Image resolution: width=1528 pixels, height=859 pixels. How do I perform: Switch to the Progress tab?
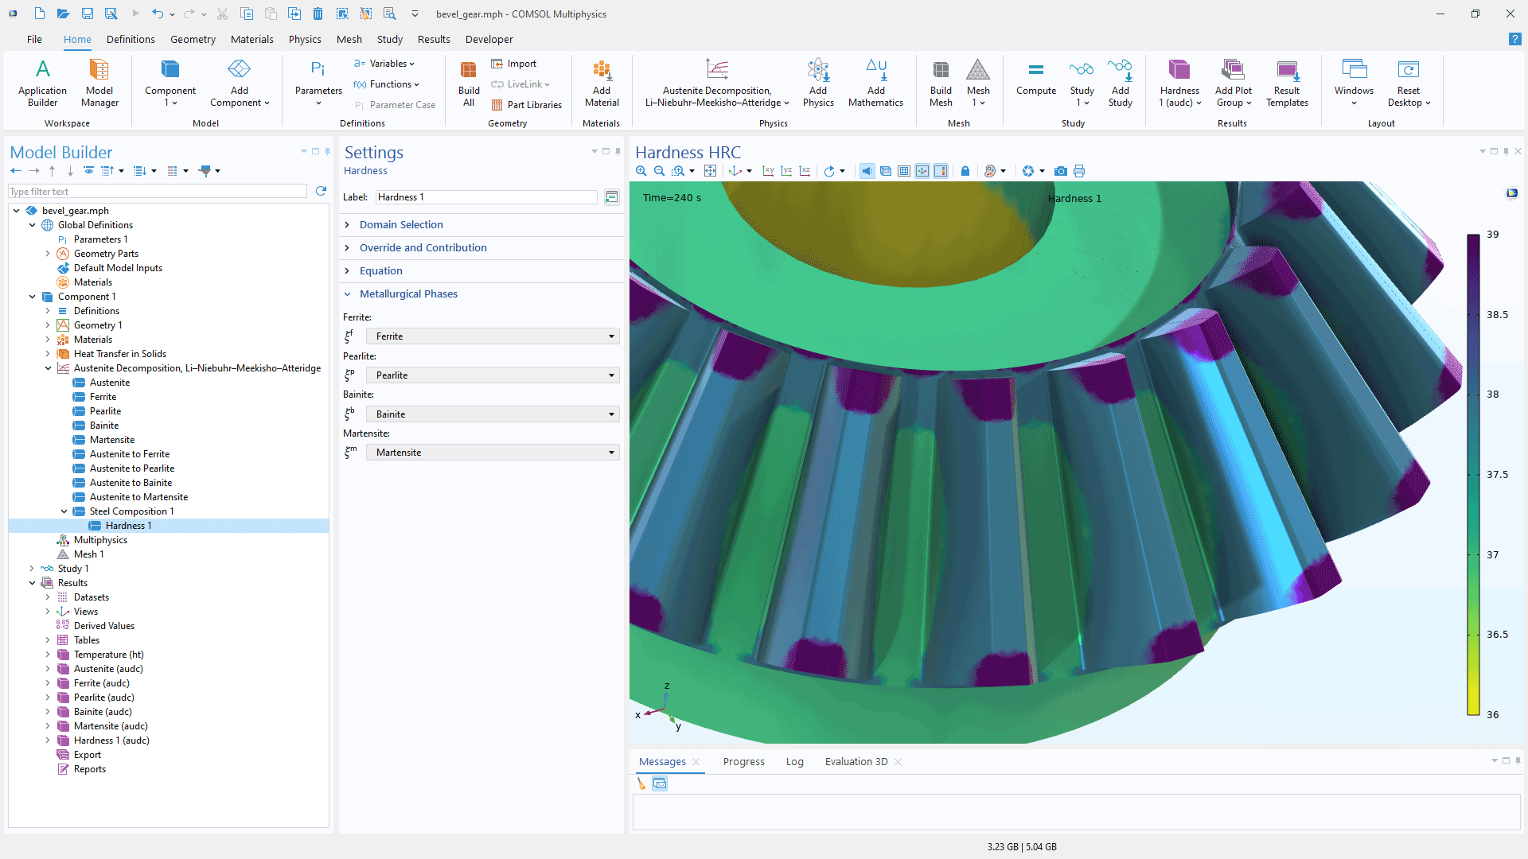[743, 762]
